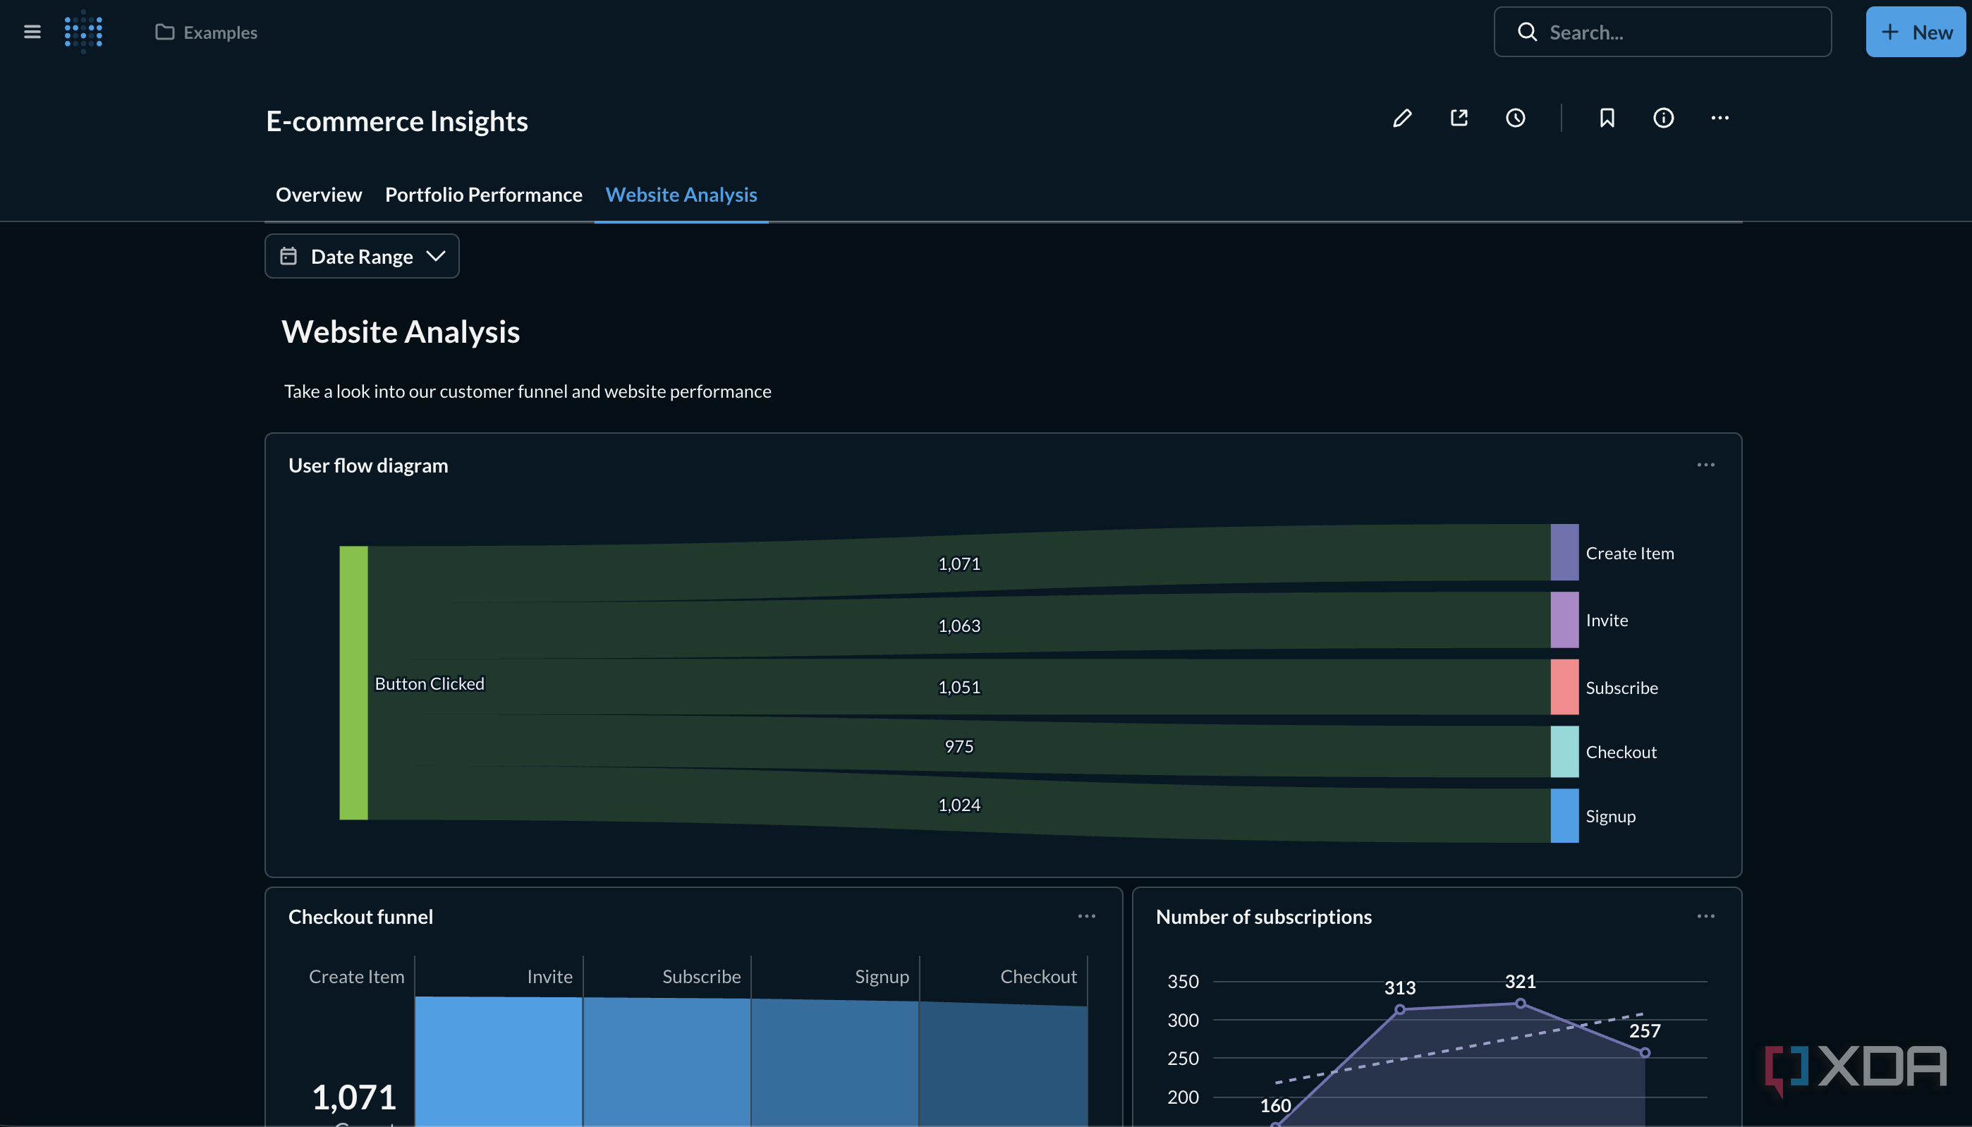
Task: Click the 321 data point marker
Action: [x=1520, y=1003]
